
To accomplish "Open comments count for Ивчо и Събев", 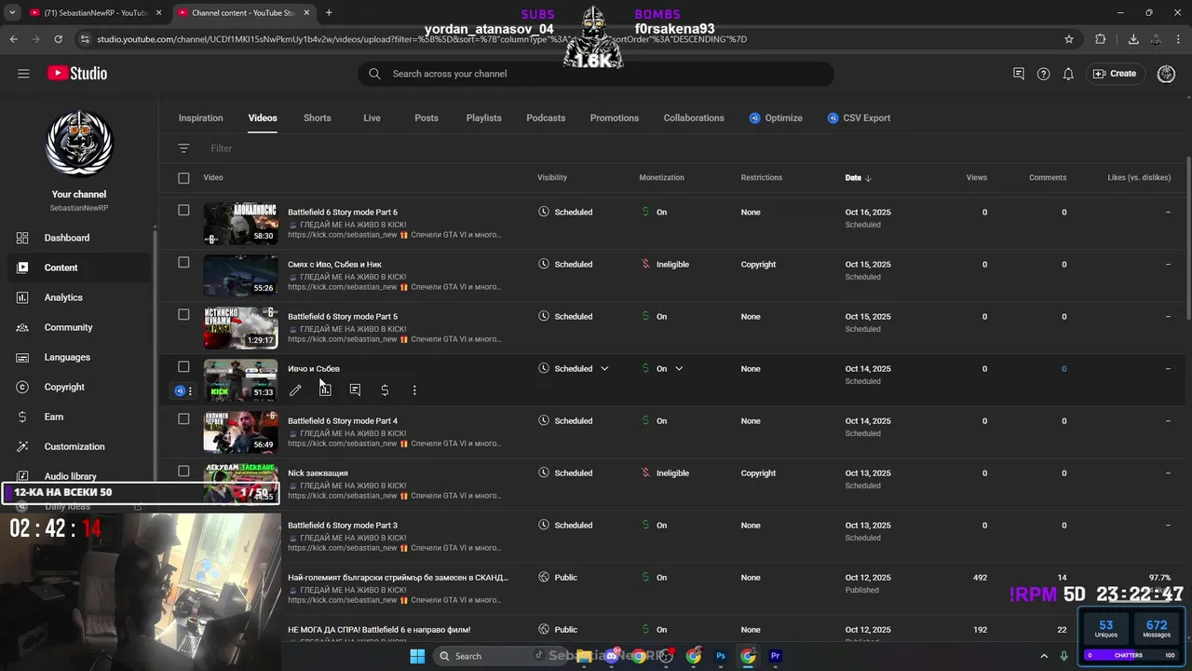I will click(x=1064, y=369).
